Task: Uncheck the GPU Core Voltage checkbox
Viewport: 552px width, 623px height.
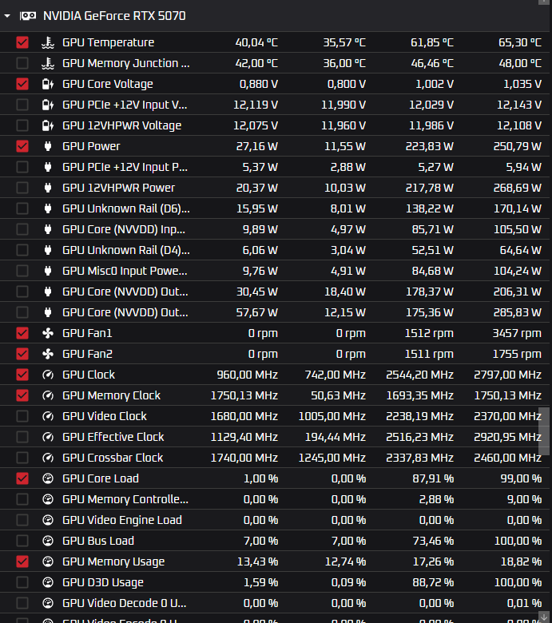Action: [x=22, y=84]
